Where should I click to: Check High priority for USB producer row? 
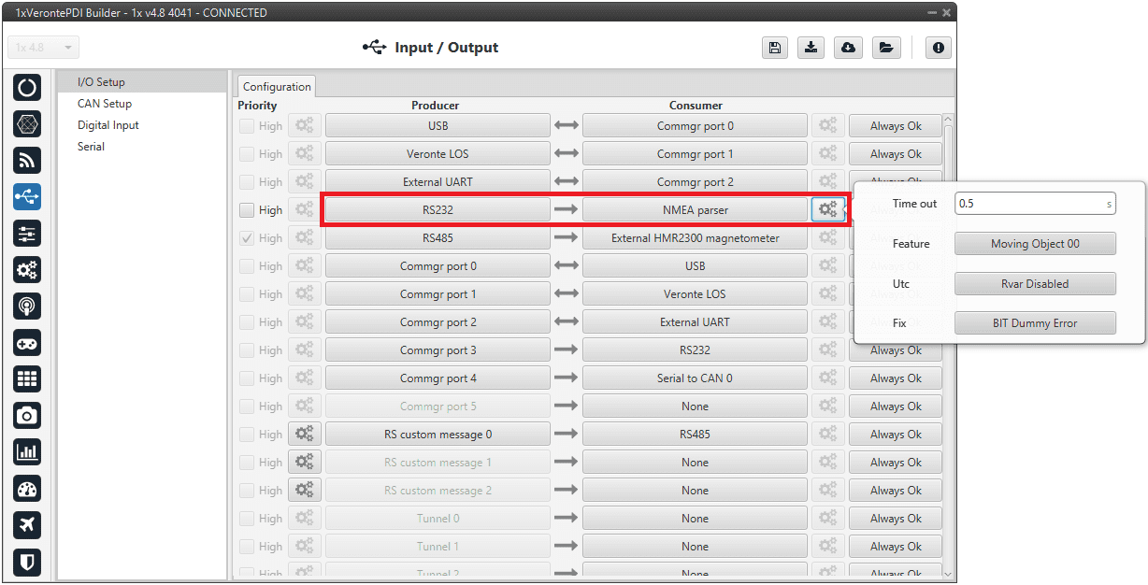(247, 126)
